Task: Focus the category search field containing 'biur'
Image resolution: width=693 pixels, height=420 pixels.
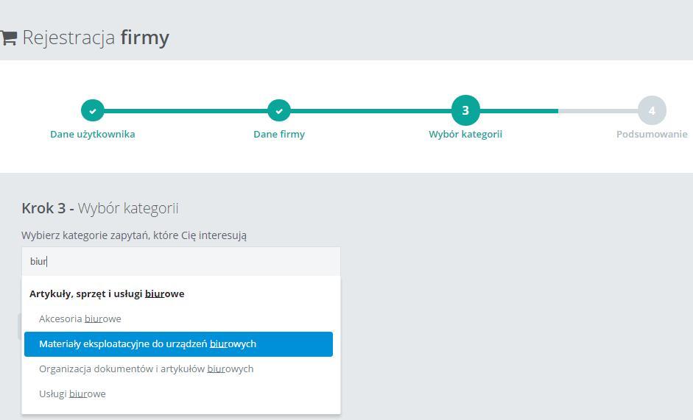Action: click(180, 261)
